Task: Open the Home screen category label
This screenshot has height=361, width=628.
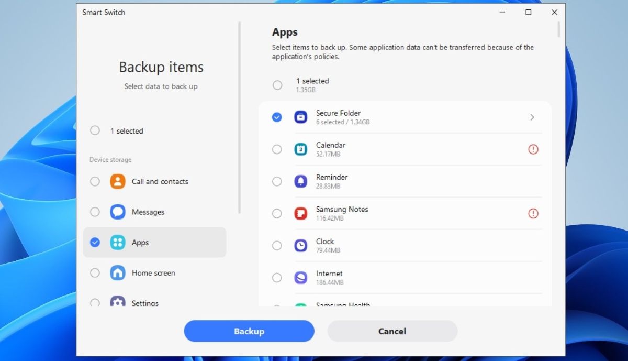Action: (x=153, y=273)
